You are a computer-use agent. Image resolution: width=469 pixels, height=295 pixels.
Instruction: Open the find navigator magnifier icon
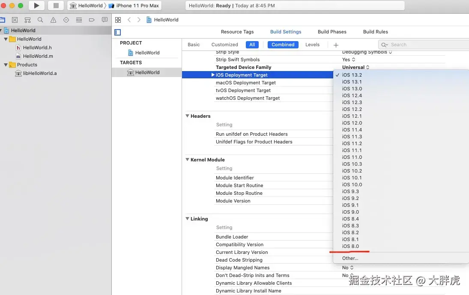pyautogui.click(x=40, y=20)
